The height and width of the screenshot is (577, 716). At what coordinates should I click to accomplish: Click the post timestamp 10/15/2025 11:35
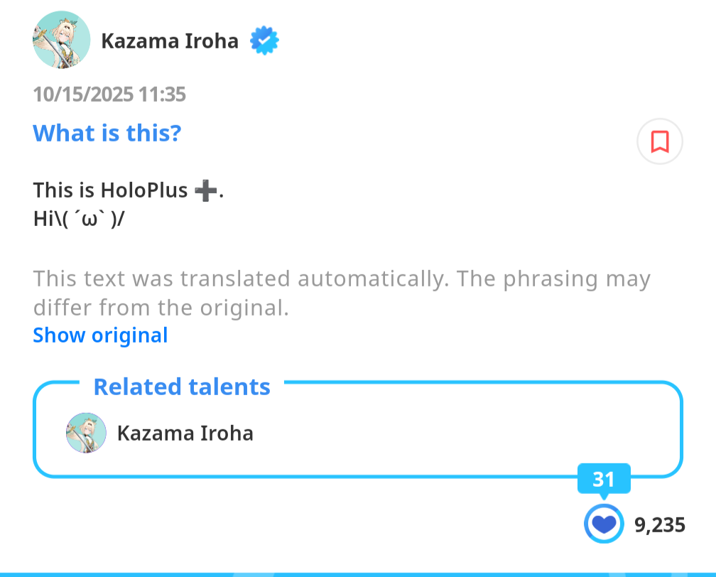coord(109,95)
